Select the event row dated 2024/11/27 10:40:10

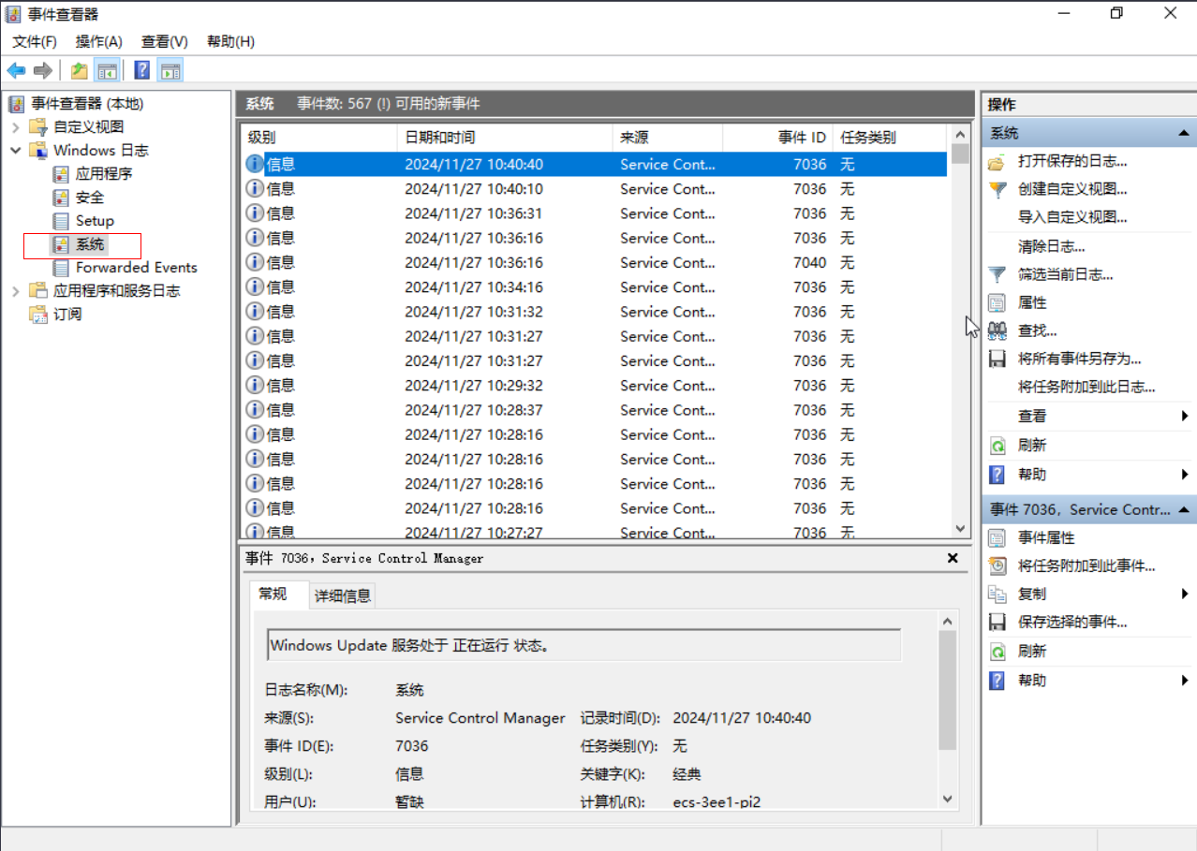pyautogui.click(x=595, y=189)
